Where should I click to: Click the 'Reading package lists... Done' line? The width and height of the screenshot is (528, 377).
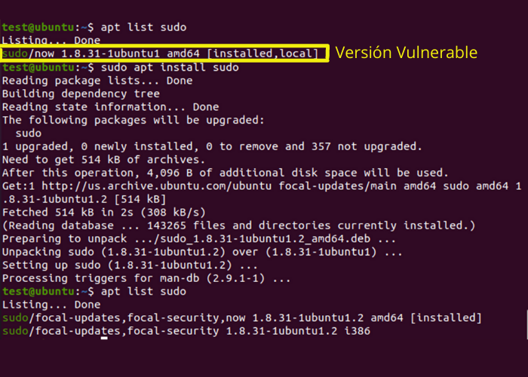[x=97, y=81]
